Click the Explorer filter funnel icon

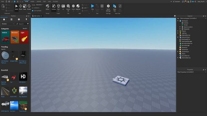pos(178,19)
